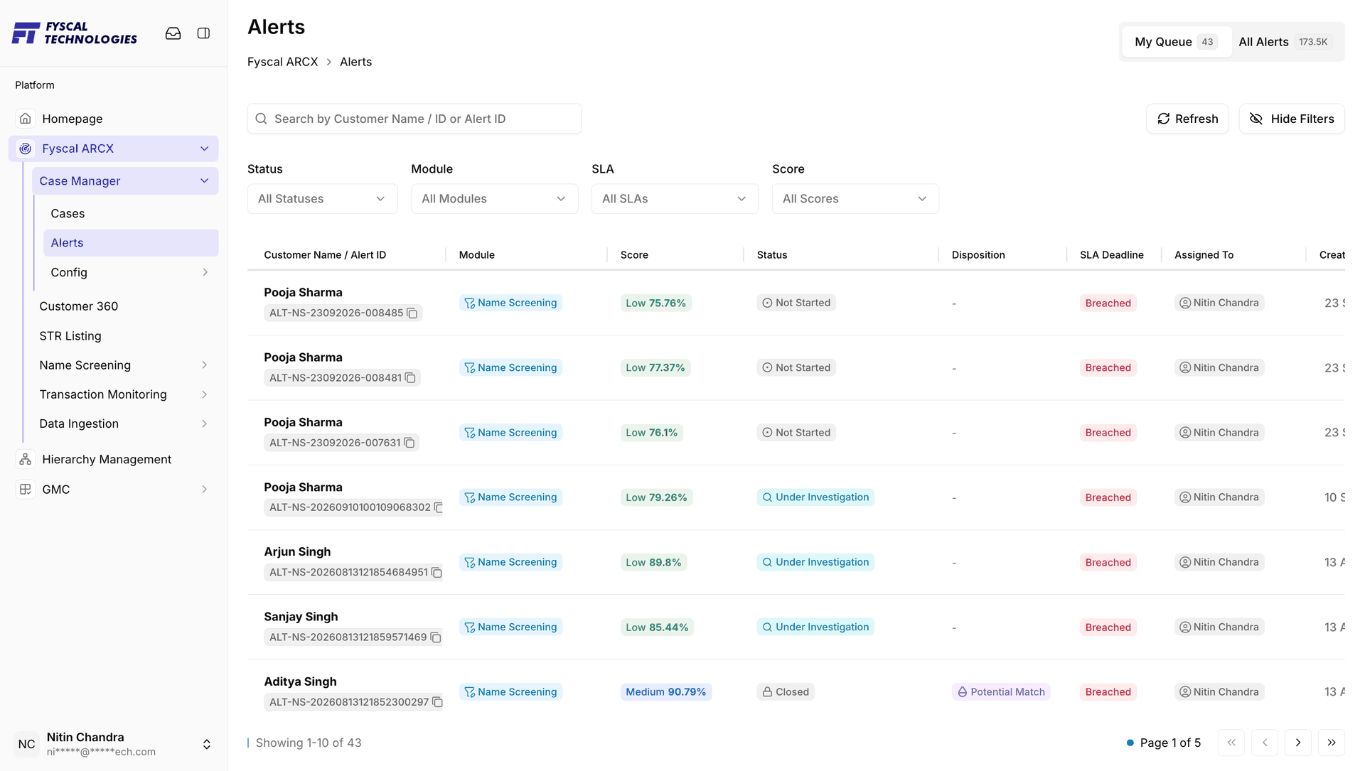The height and width of the screenshot is (771, 1365).
Task: Go to the next page
Action: [x=1298, y=743]
